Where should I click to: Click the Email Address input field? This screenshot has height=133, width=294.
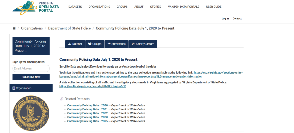click(31, 68)
